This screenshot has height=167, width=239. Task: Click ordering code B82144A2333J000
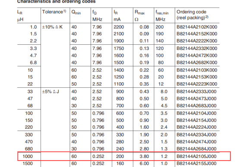(x=196, y=92)
